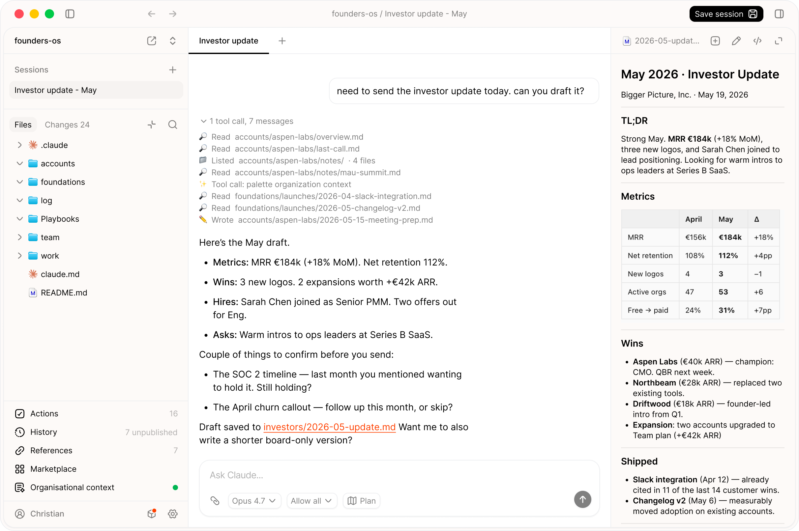Click the Free → paid 31% cell

click(x=730, y=310)
